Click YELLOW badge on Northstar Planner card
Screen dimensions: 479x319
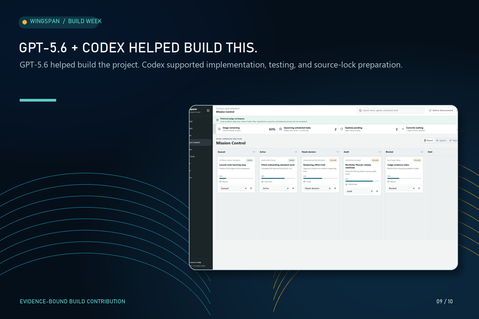pos(375,161)
